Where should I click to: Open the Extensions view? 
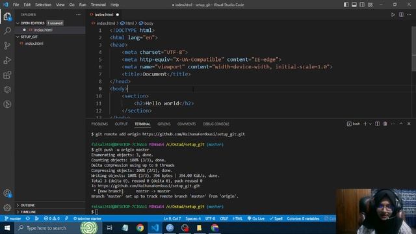click(x=7, y=75)
